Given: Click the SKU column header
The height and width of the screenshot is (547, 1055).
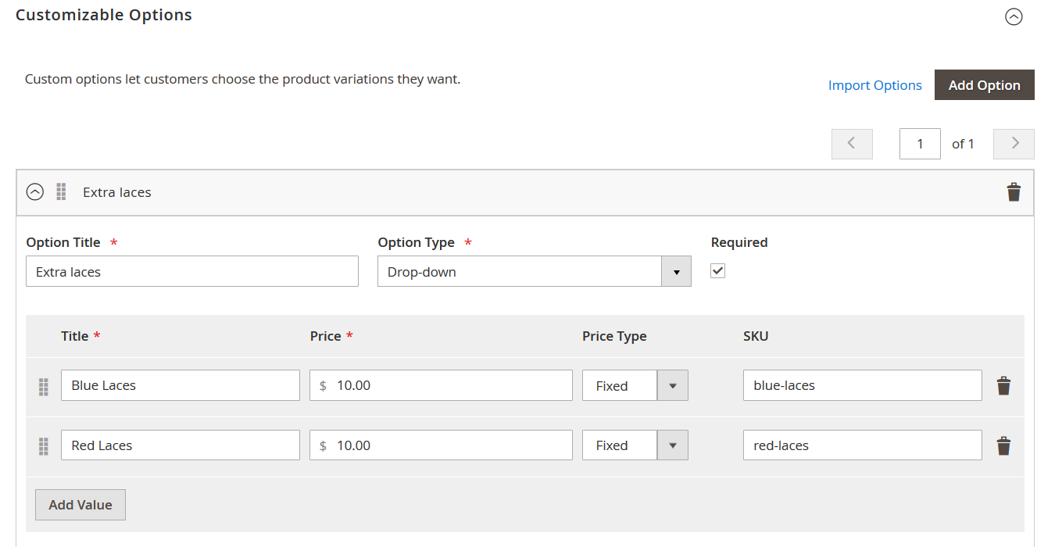Looking at the screenshot, I should point(756,336).
